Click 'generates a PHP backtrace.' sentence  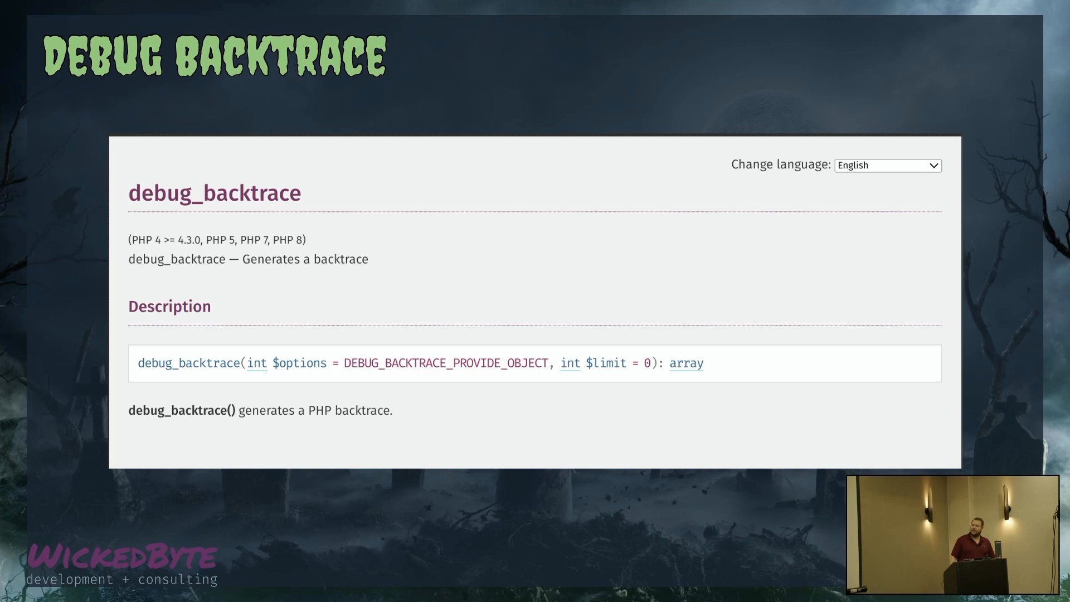(315, 411)
